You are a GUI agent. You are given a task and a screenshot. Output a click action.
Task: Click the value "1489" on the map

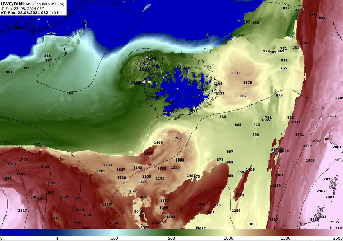(148, 154)
